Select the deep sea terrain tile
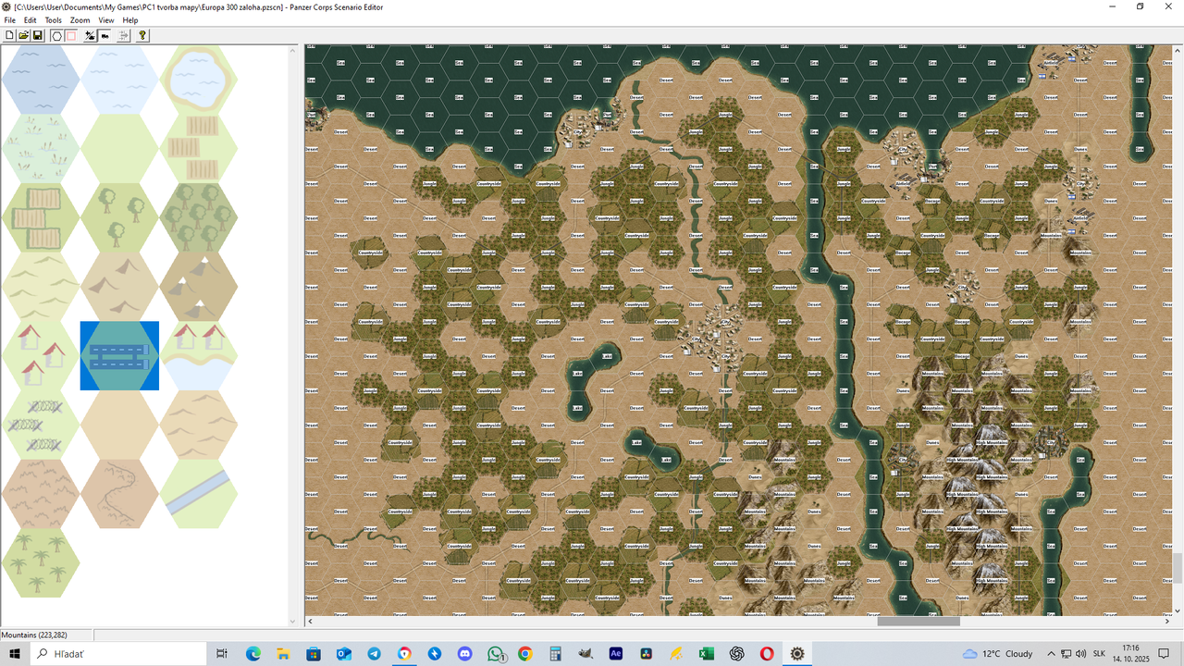The width and height of the screenshot is (1184, 666). pos(41,79)
